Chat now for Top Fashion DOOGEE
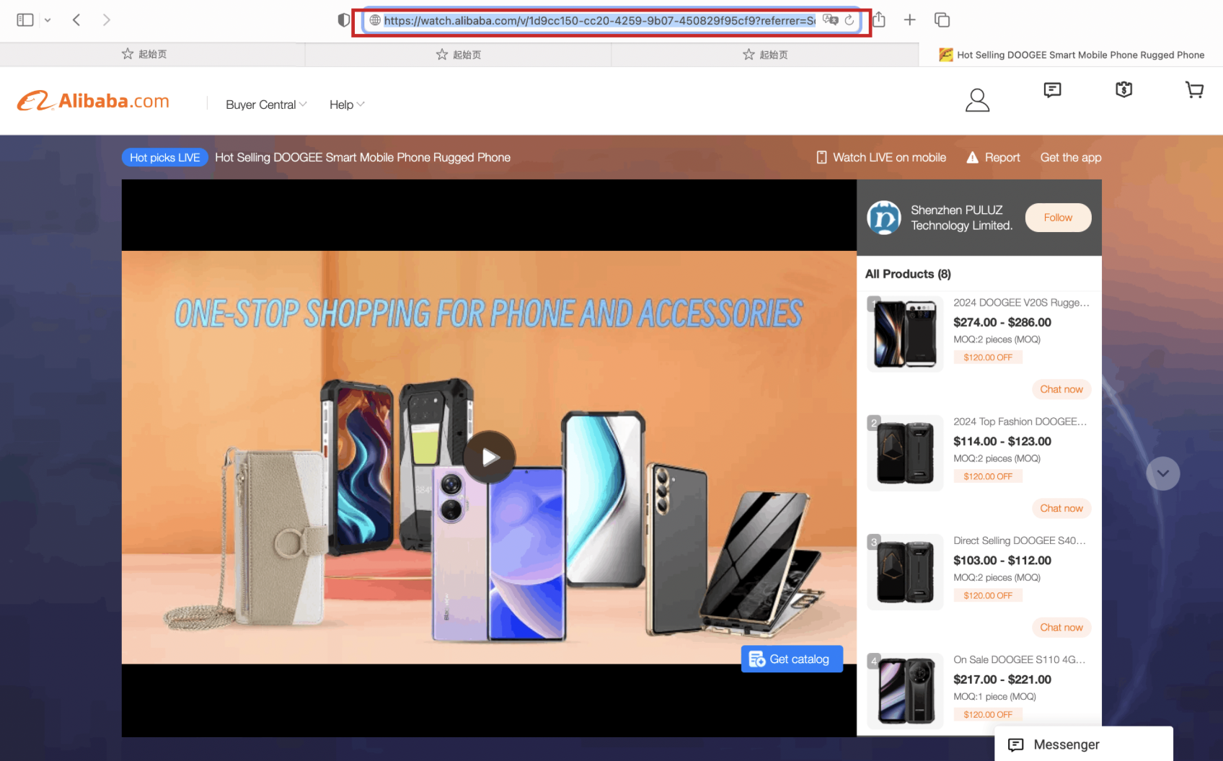The image size is (1223, 761). click(1061, 508)
